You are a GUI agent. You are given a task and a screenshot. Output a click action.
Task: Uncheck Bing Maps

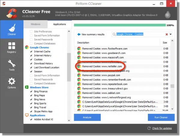pyautogui.click(x=31, y=95)
